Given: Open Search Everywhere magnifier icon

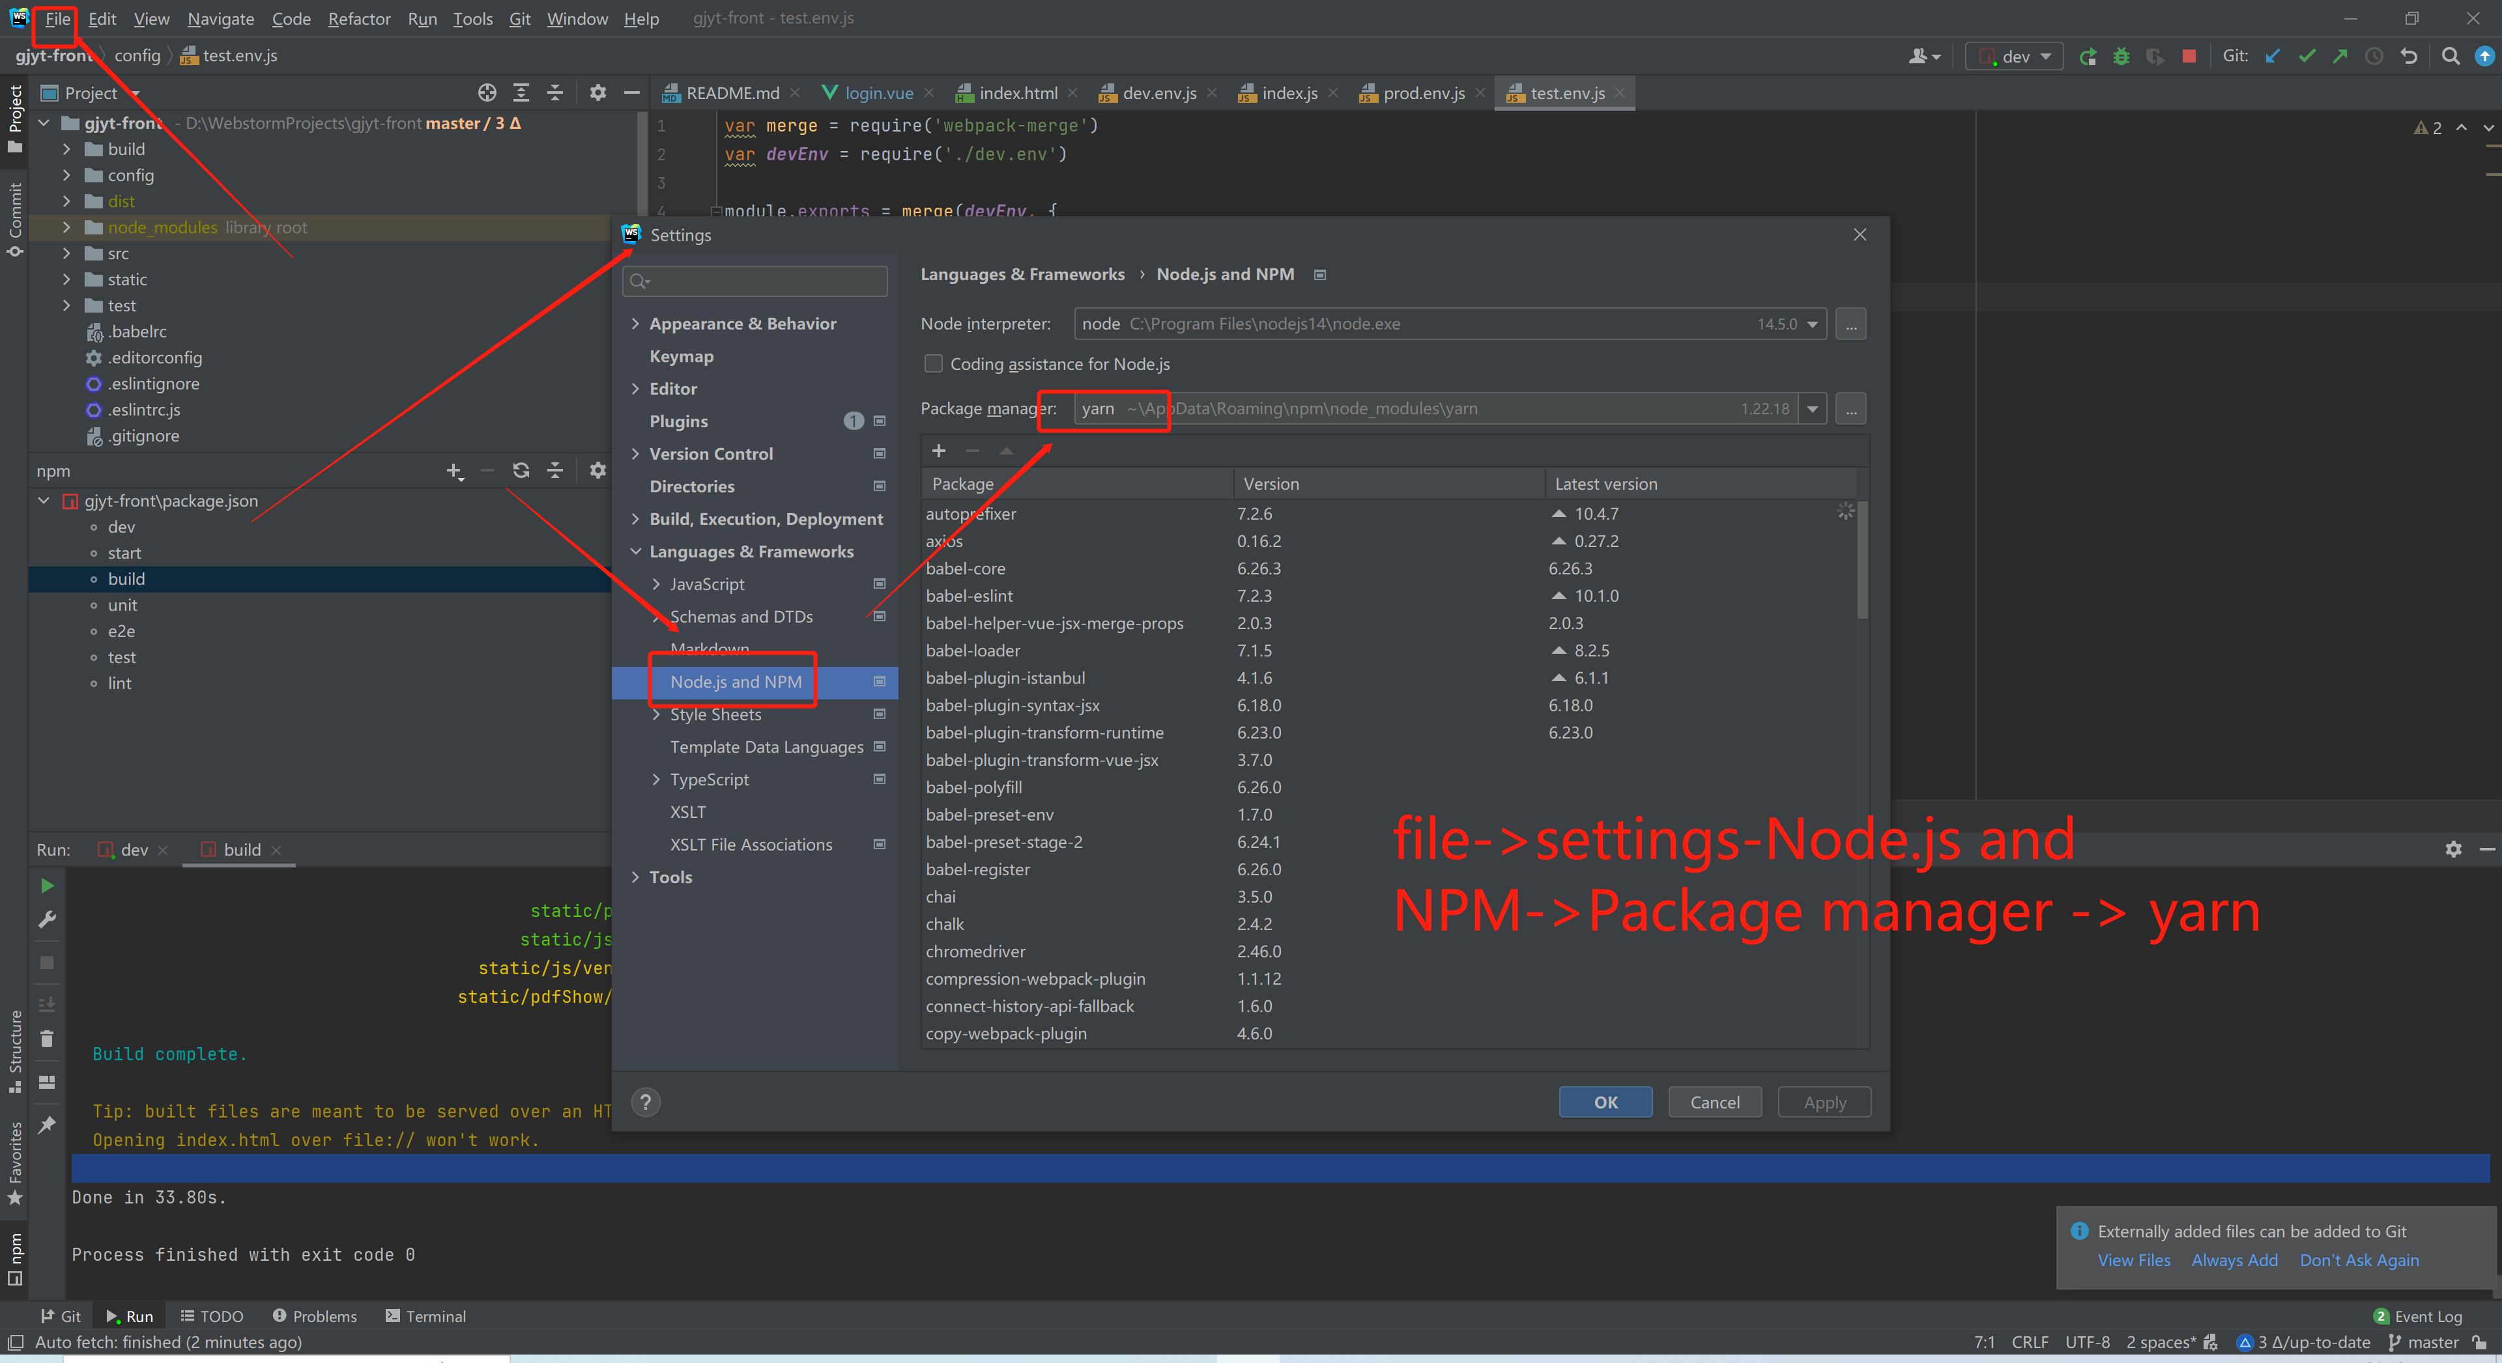Looking at the screenshot, I should pos(2451,56).
